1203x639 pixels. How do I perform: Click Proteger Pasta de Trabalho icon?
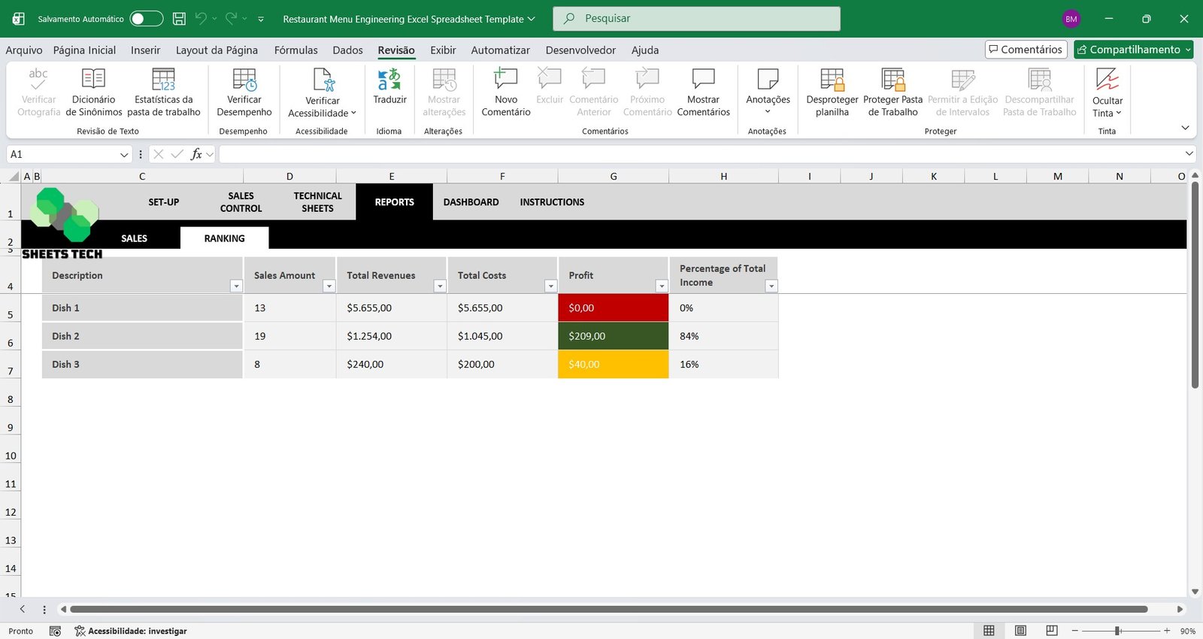click(x=892, y=80)
